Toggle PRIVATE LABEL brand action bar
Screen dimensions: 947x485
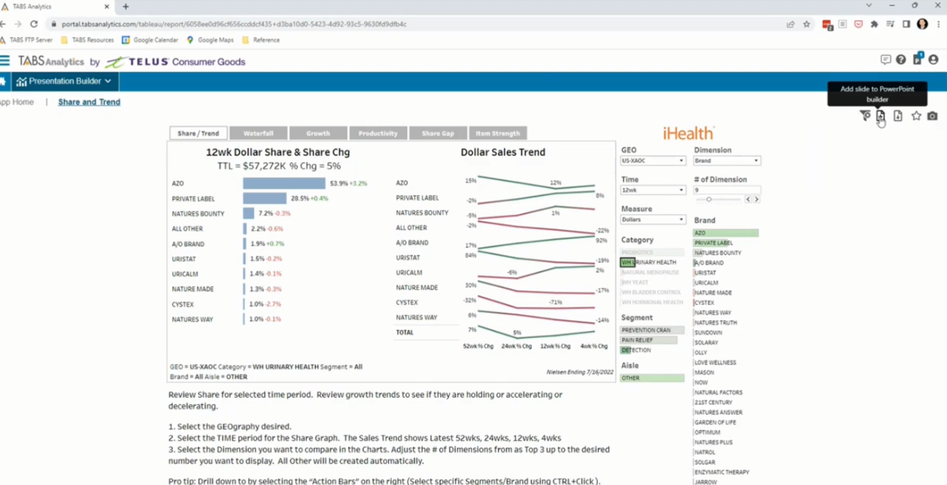click(713, 243)
